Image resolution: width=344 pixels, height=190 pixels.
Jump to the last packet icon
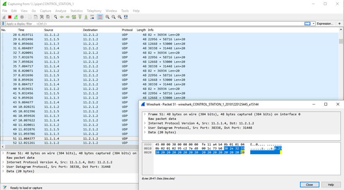(86, 17)
